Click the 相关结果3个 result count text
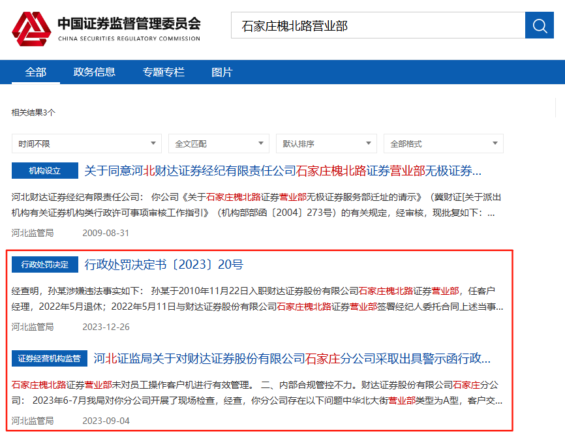 [x=33, y=112]
